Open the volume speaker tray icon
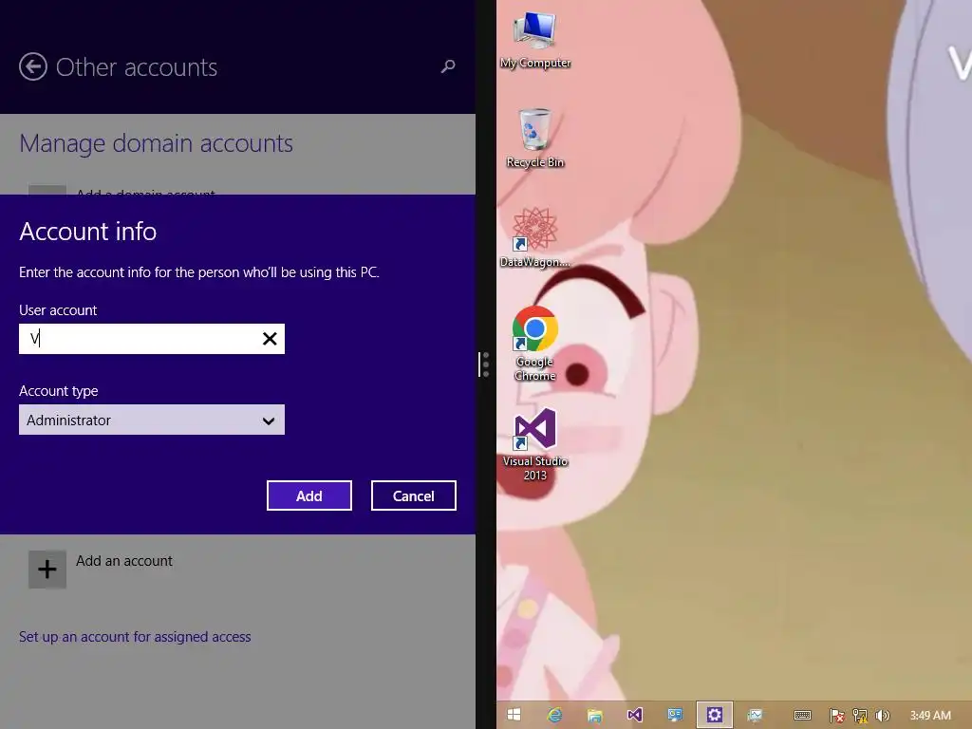972x729 pixels. point(882,716)
